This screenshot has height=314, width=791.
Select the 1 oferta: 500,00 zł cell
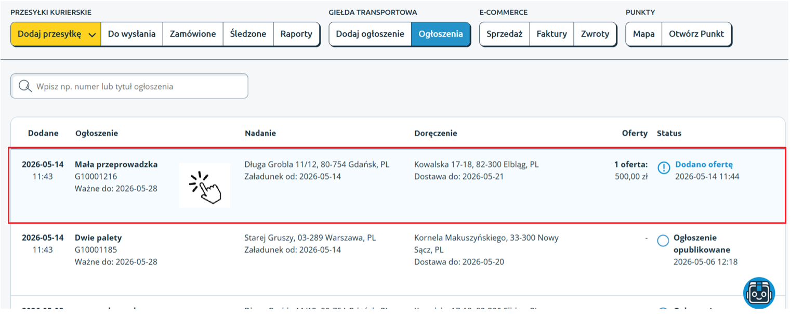click(631, 171)
